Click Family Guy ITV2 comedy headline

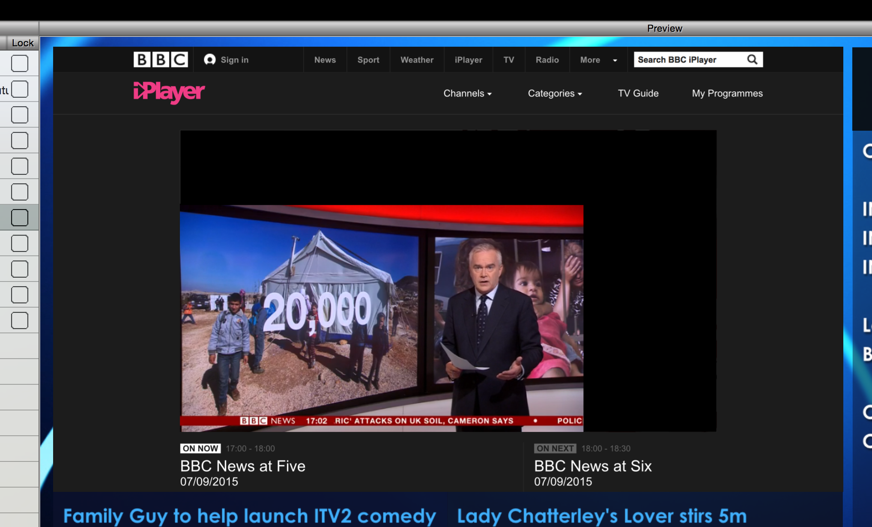coord(250,516)
